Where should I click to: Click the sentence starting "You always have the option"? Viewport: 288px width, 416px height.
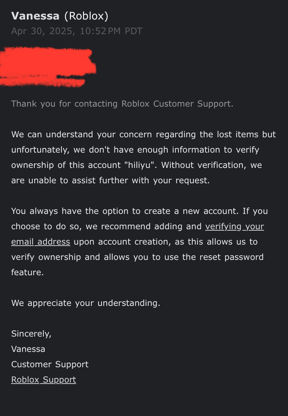pos(139,211)
